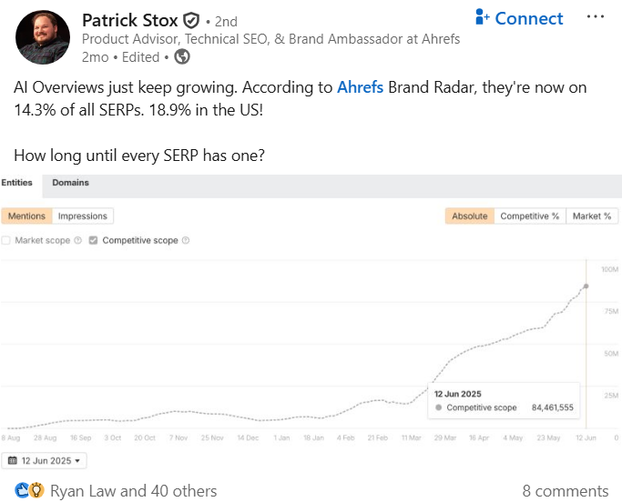Click the Connect button
622x502 pixels.
pyautogui.click(x=519, y=18)
